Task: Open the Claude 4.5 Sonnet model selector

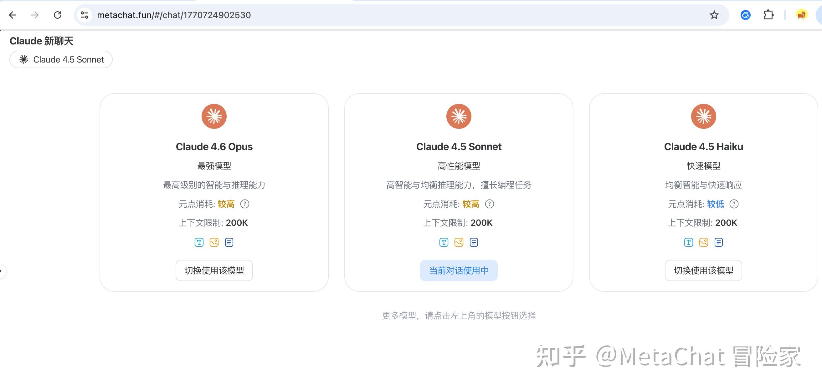Action: coord(61,60)
